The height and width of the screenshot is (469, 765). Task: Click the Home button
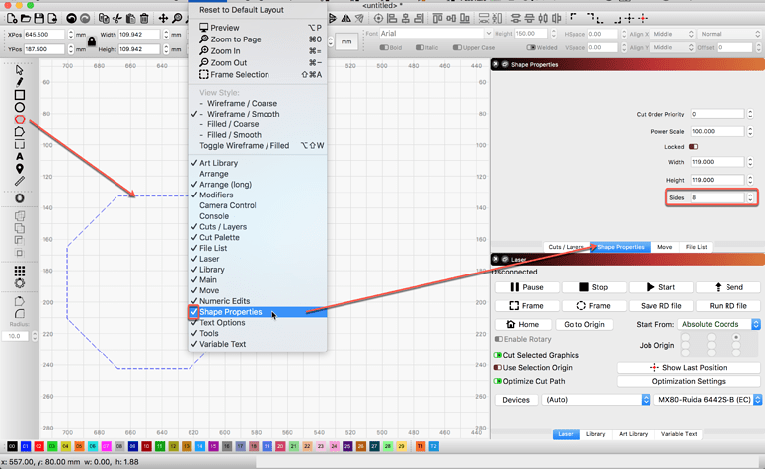pos(523,324)
